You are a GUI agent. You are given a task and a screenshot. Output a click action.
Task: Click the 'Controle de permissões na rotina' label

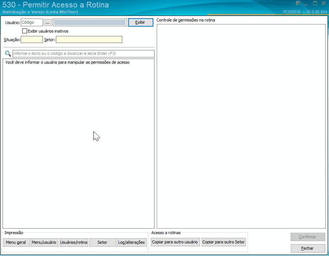pyautogui.click(x=186, y=20)
